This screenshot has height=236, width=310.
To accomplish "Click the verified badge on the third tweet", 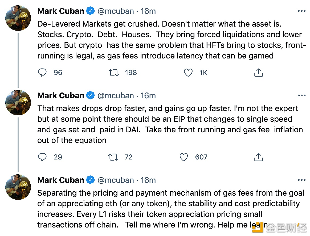I will point(91,180).
